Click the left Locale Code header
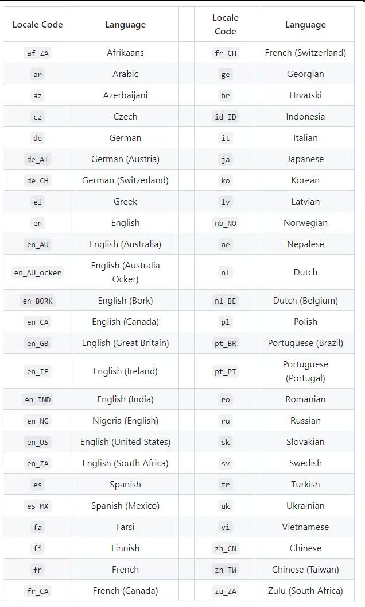The image size is (365, 607). pyautogui.click(x=38, y=25)
